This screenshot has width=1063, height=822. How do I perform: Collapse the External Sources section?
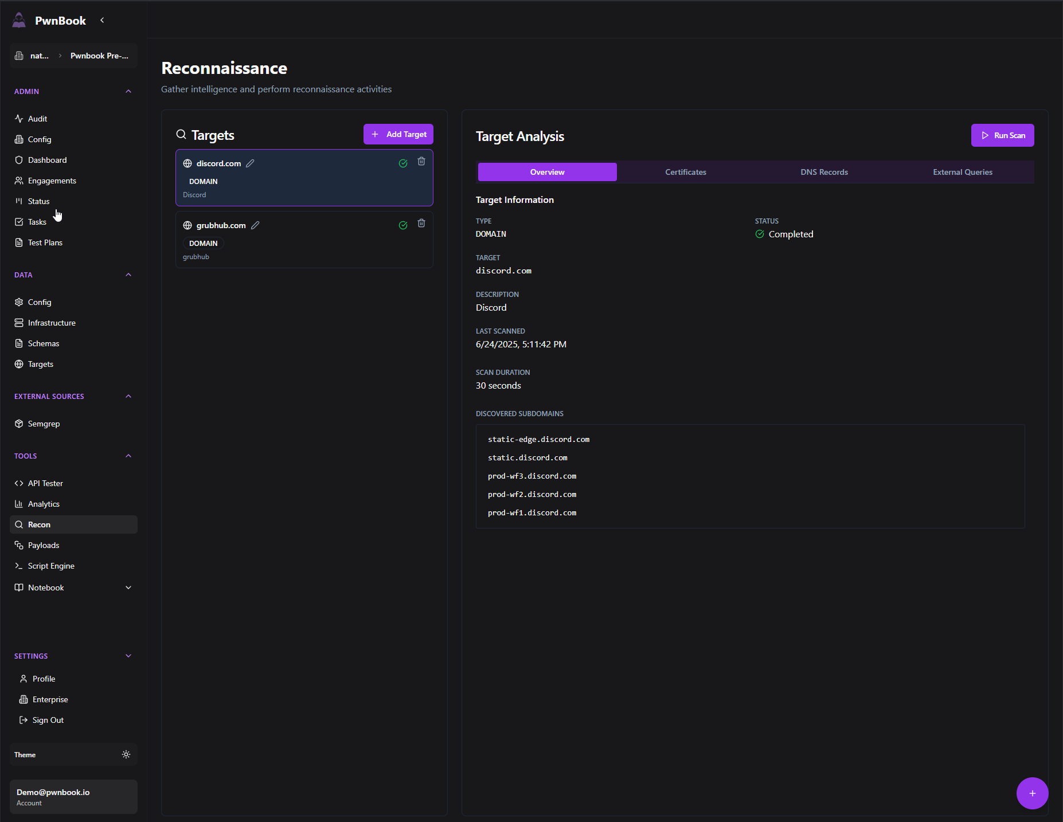[128, 396]
